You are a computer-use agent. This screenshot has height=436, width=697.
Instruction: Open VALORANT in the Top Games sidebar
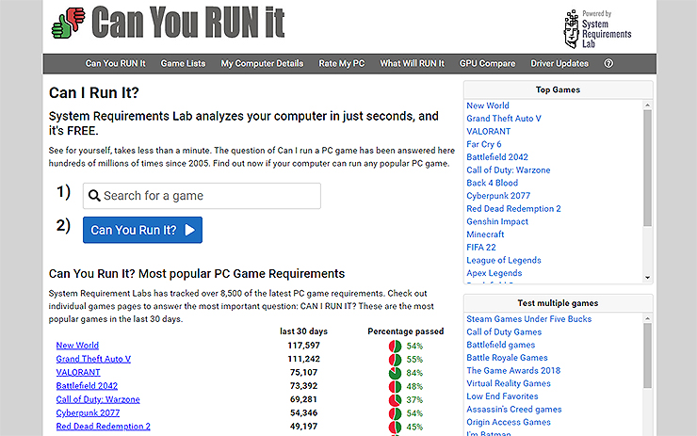click(x=489, y=132)
